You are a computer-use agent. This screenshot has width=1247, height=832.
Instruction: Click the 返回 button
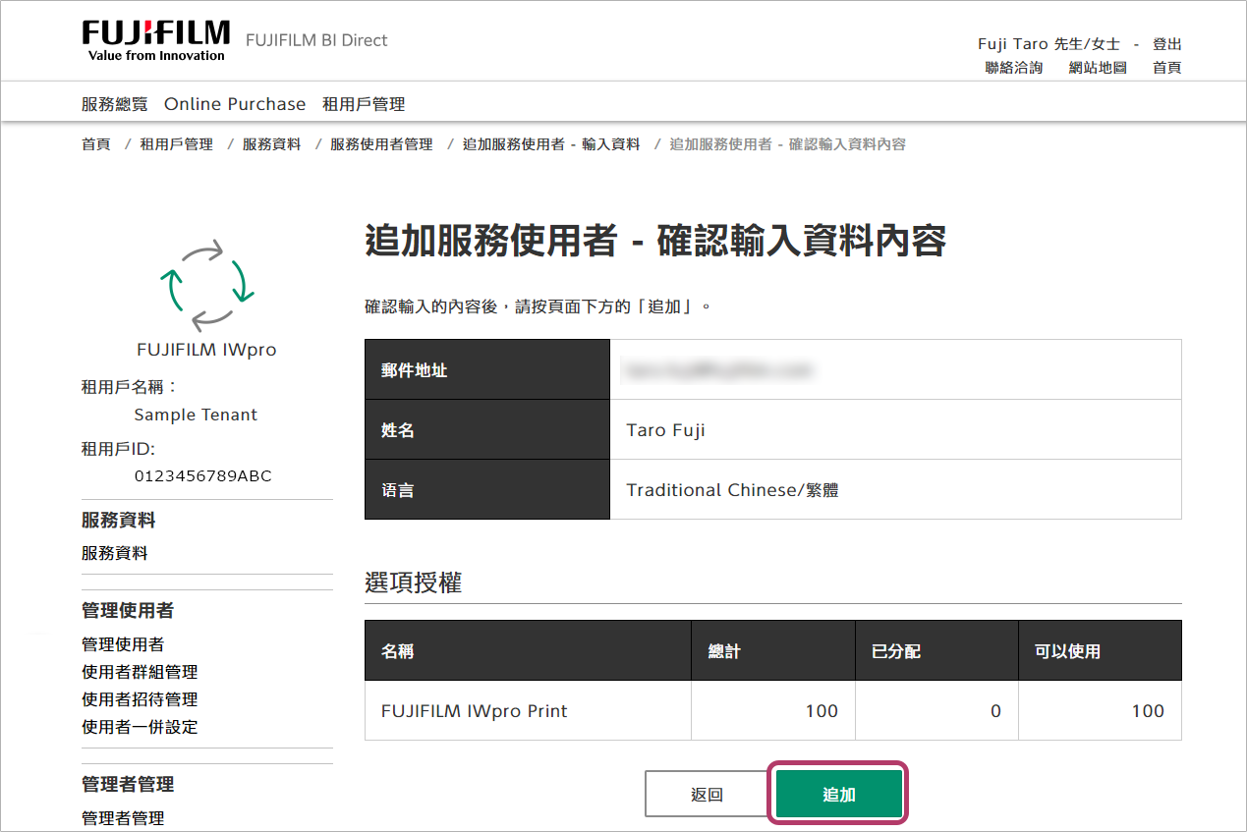[707, 795]
